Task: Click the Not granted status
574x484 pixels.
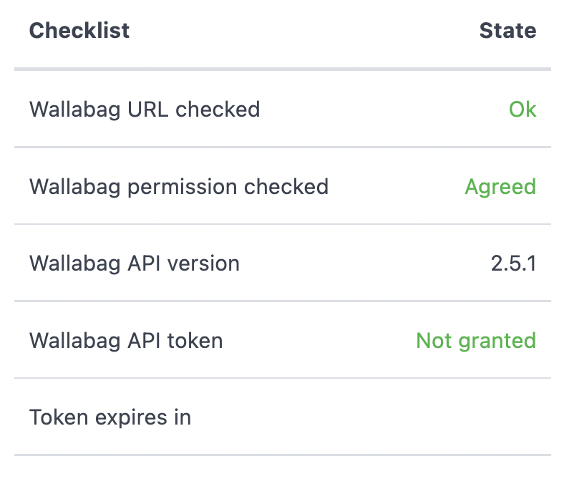Action: tap(476, 340)
